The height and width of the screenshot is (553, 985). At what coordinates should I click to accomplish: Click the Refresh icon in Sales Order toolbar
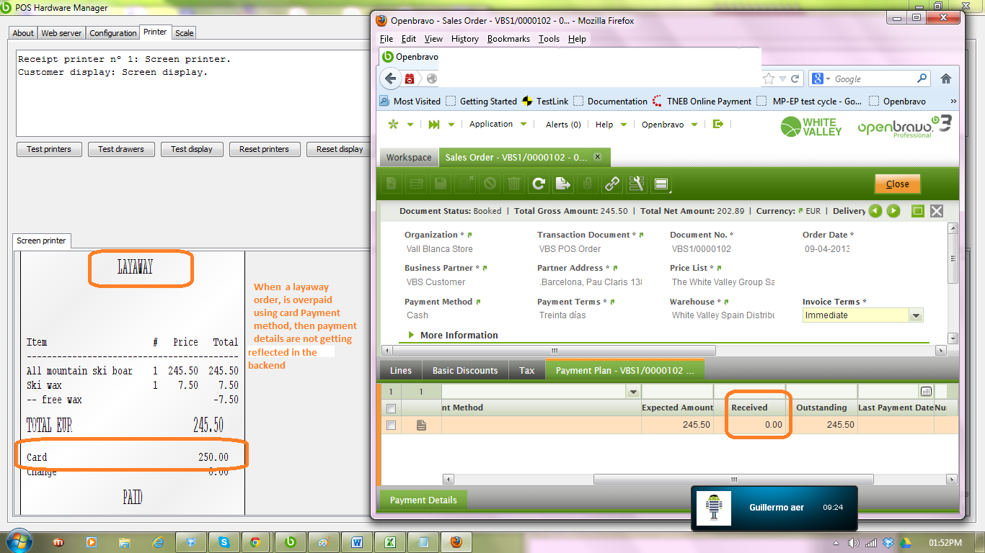tap(538, 184)
